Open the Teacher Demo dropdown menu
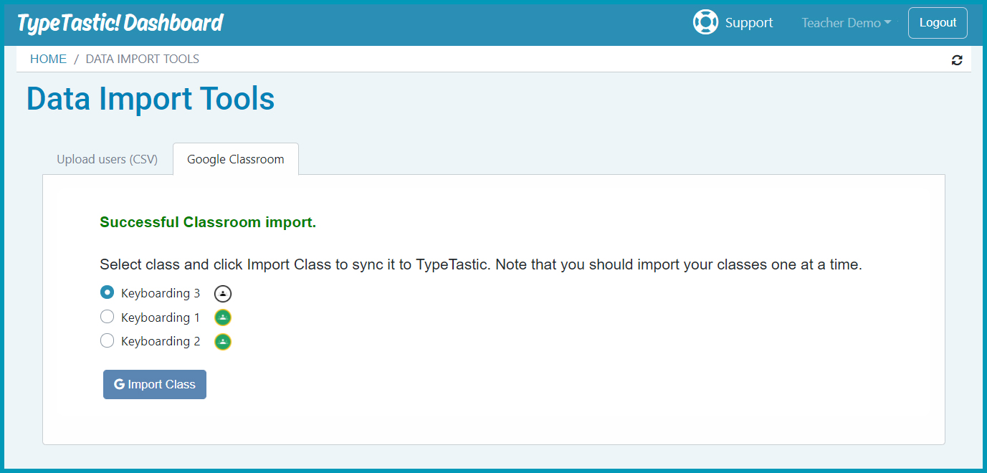Screen dimensions: 987x473 (x=846, y=23)
